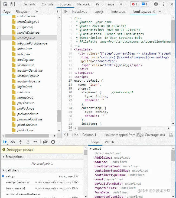Open the index1.vue editor tab
Viewport: 176px width, 198px height.
(x=79, y=12)
